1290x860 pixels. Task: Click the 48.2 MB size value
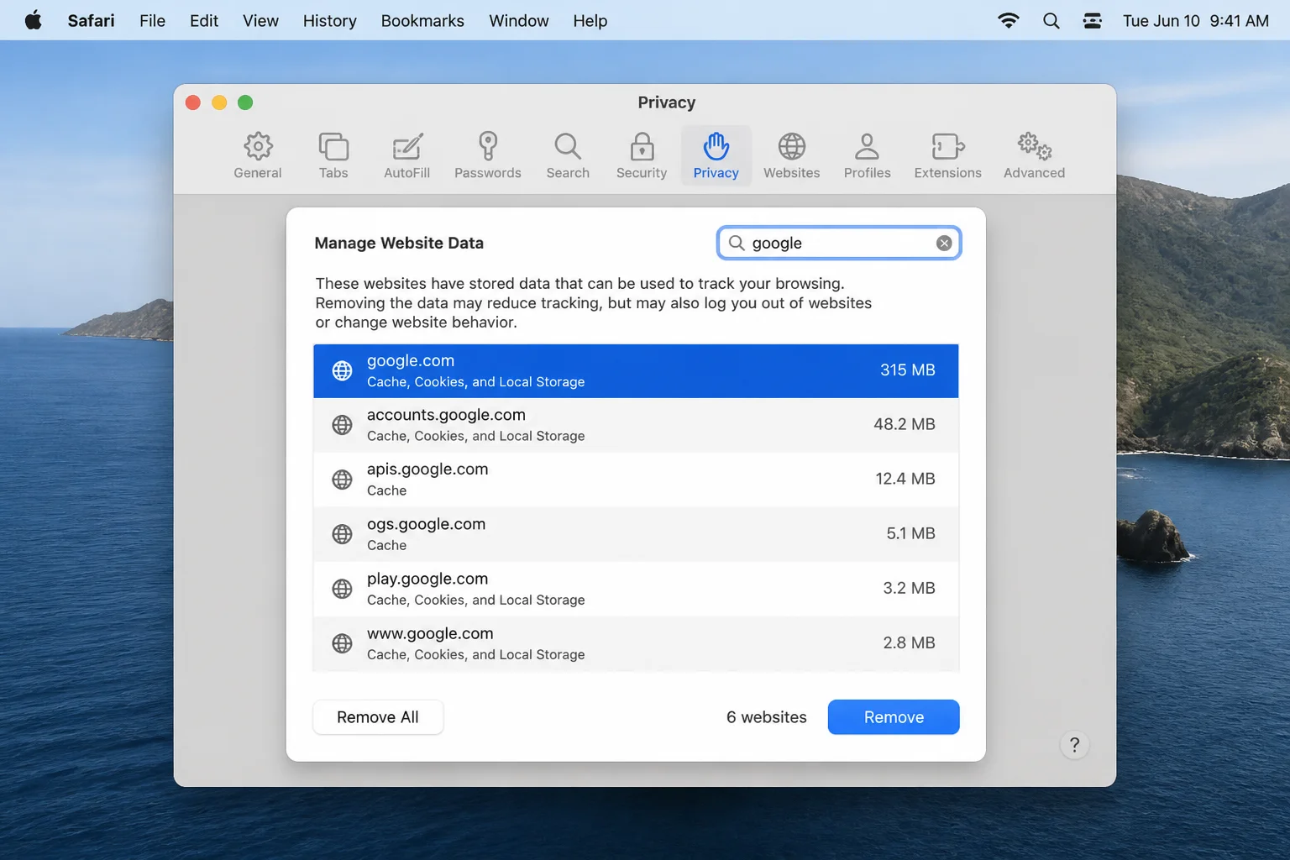tap(904, 424)
